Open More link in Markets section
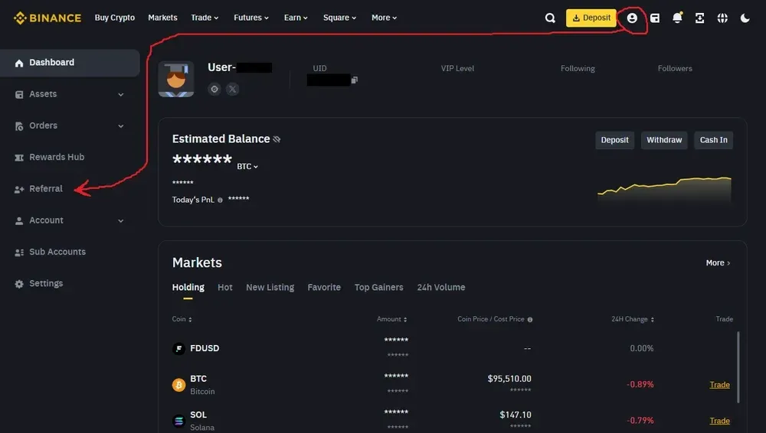The width and height of the screenshot is (766, 433). pyautogui.click(x=719, y=263)
